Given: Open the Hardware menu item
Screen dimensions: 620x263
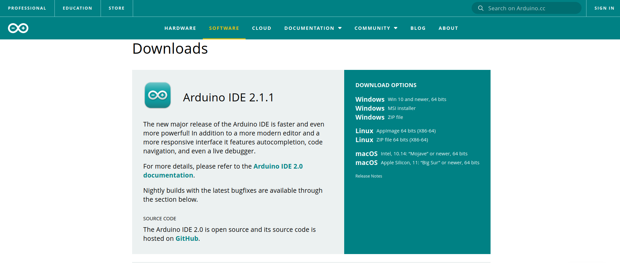Looking at the screenshot, I should 180,28.
